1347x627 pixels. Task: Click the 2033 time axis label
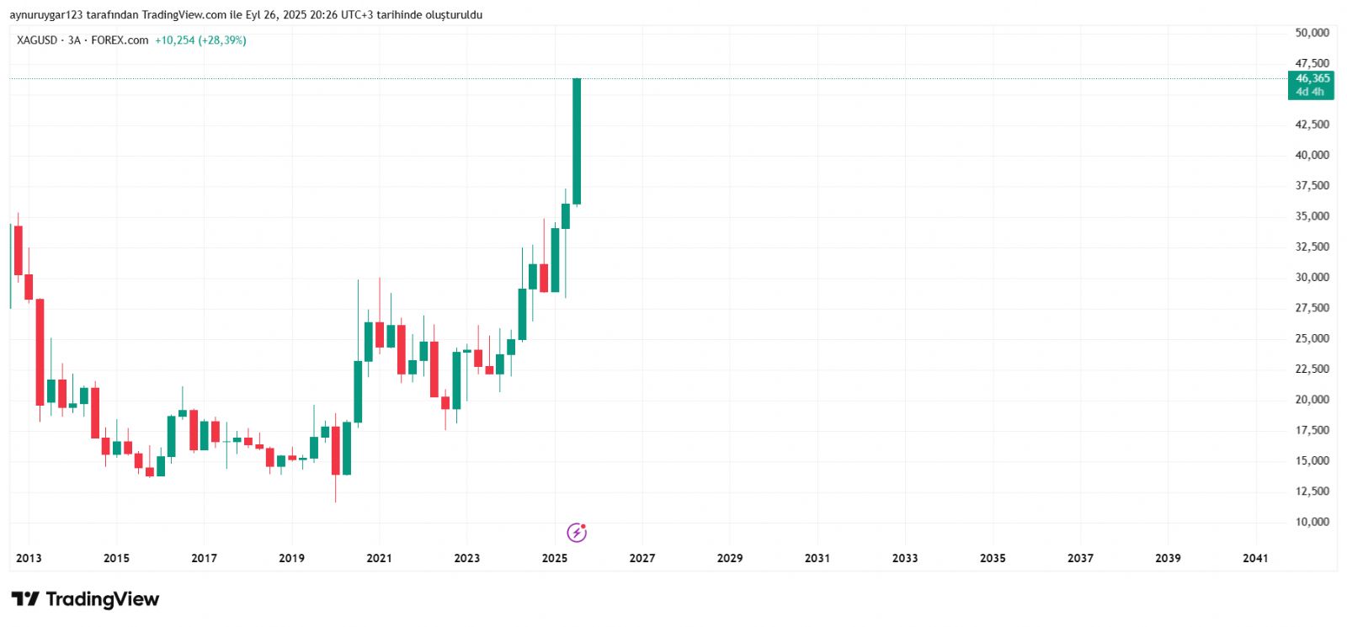point(905,558)
